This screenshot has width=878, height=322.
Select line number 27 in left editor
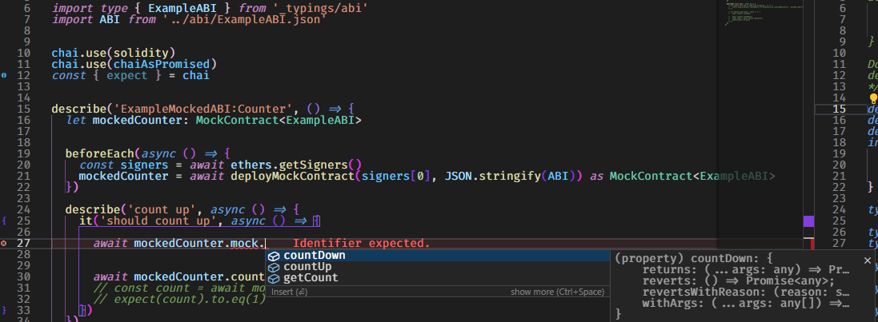click(24, 243)
